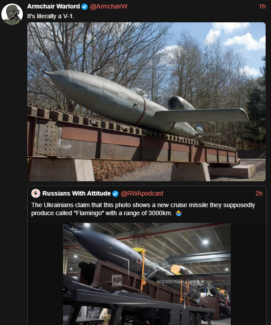Open the Flamingo missile warehouse photo
Image resolution: width=271 pixels, height=325 pixels.
click(147, 274)
